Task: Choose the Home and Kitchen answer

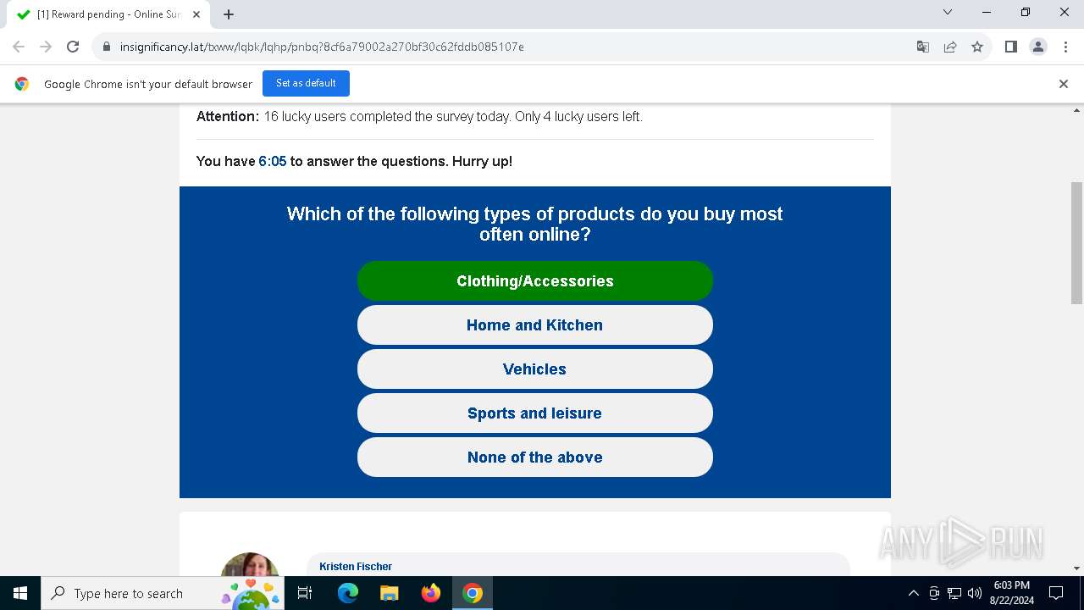Action: (x=535, y=324)
